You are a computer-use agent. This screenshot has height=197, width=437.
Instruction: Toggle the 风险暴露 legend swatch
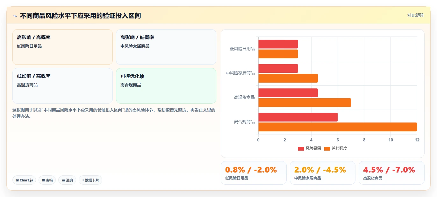301,149
